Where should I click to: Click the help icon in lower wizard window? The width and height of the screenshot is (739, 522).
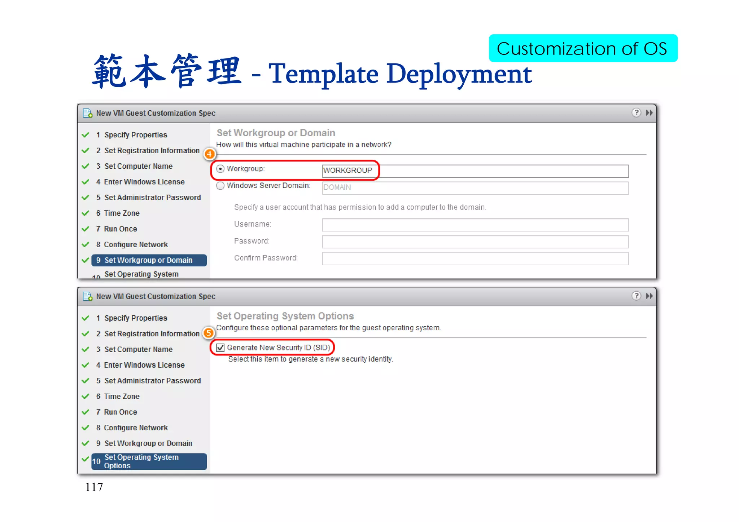tap(636, 296)
